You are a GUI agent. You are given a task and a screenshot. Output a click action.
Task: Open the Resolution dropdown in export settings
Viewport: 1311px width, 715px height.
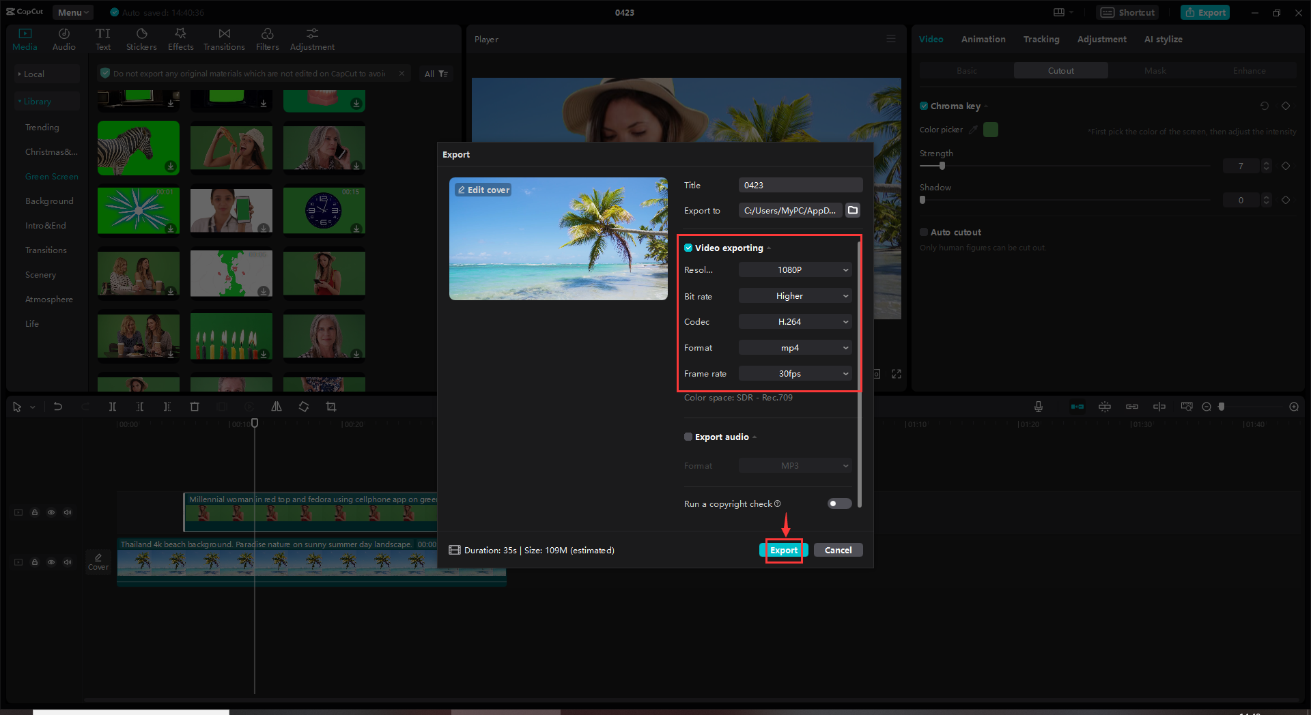(794, 269)
